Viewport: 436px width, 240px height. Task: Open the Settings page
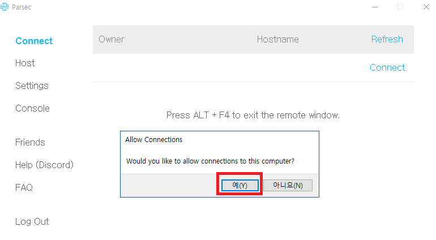pyautogui.click(x=32, y=85)
